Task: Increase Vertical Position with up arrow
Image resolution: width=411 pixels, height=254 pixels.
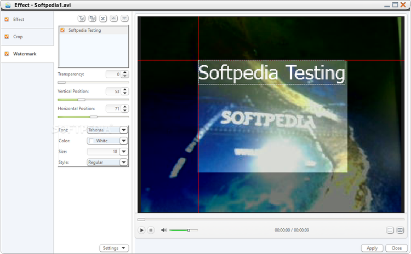Action: pos(125,90)
